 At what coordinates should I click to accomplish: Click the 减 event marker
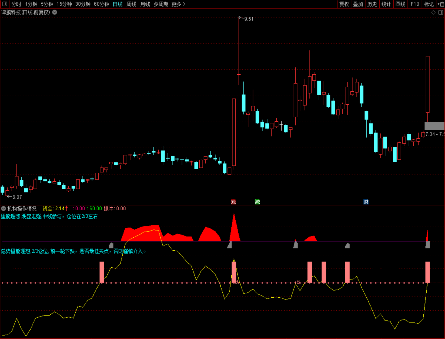[x=257, y=202]
